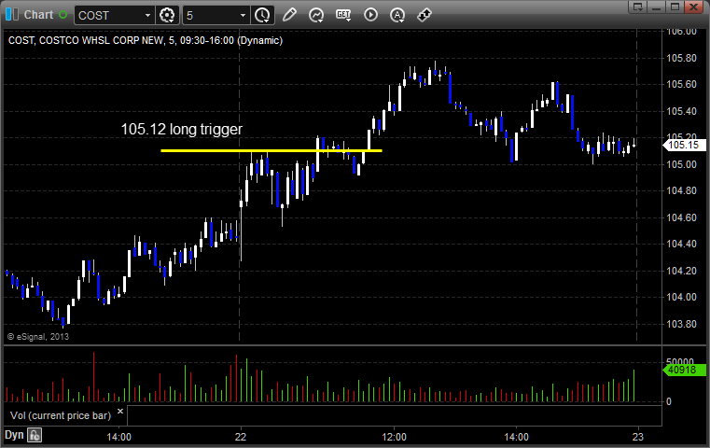Click the GET studies icon
Image resolution: width=710 pixels, height=448 pixels.
pos(343,15)
